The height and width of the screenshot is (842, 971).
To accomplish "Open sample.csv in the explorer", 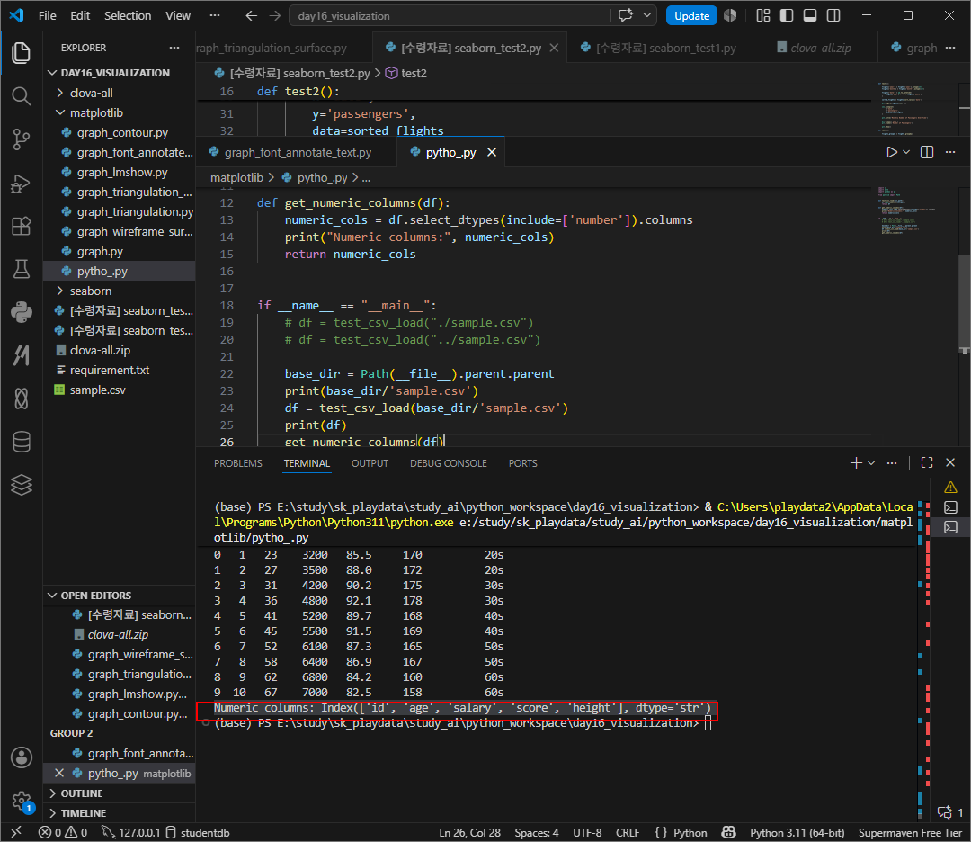I will pos(98,390).
